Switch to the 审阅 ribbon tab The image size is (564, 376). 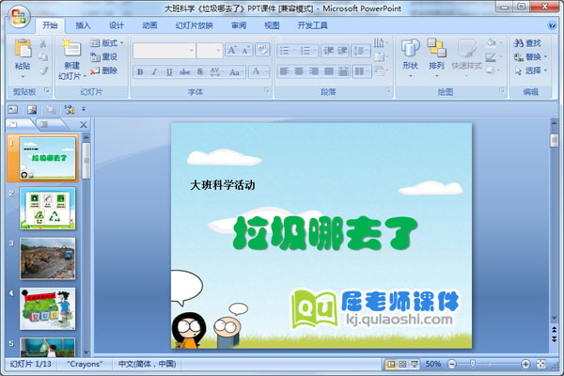tap(239, 25)
